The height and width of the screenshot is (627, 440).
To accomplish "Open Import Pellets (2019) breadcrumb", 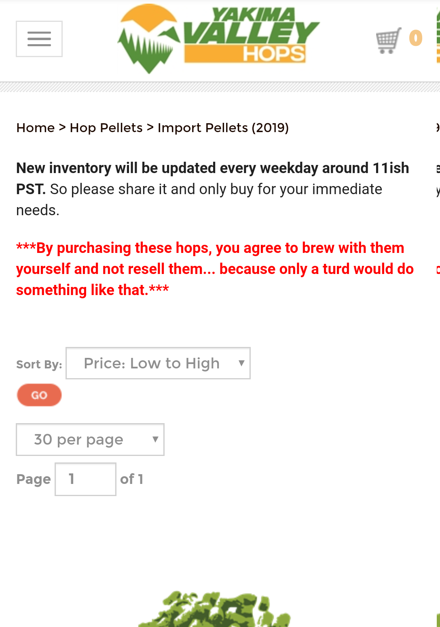I will point(223,128).
